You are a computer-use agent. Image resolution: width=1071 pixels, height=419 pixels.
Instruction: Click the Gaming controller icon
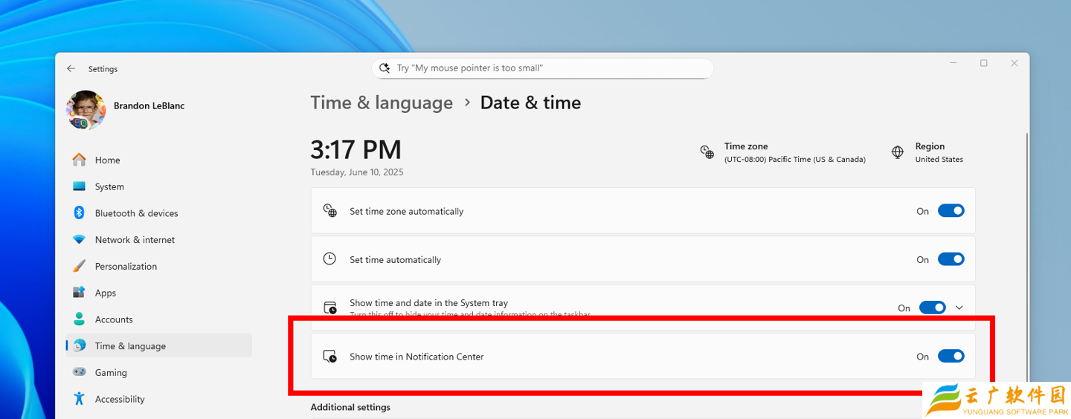pyautogui.click(x=79, y=372)
